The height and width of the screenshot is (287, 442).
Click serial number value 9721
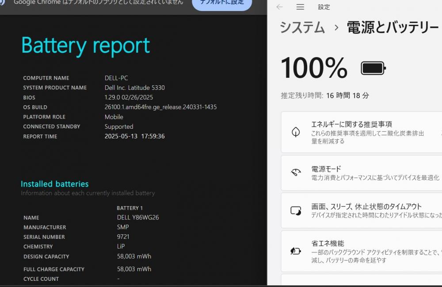tap(123, 237)
